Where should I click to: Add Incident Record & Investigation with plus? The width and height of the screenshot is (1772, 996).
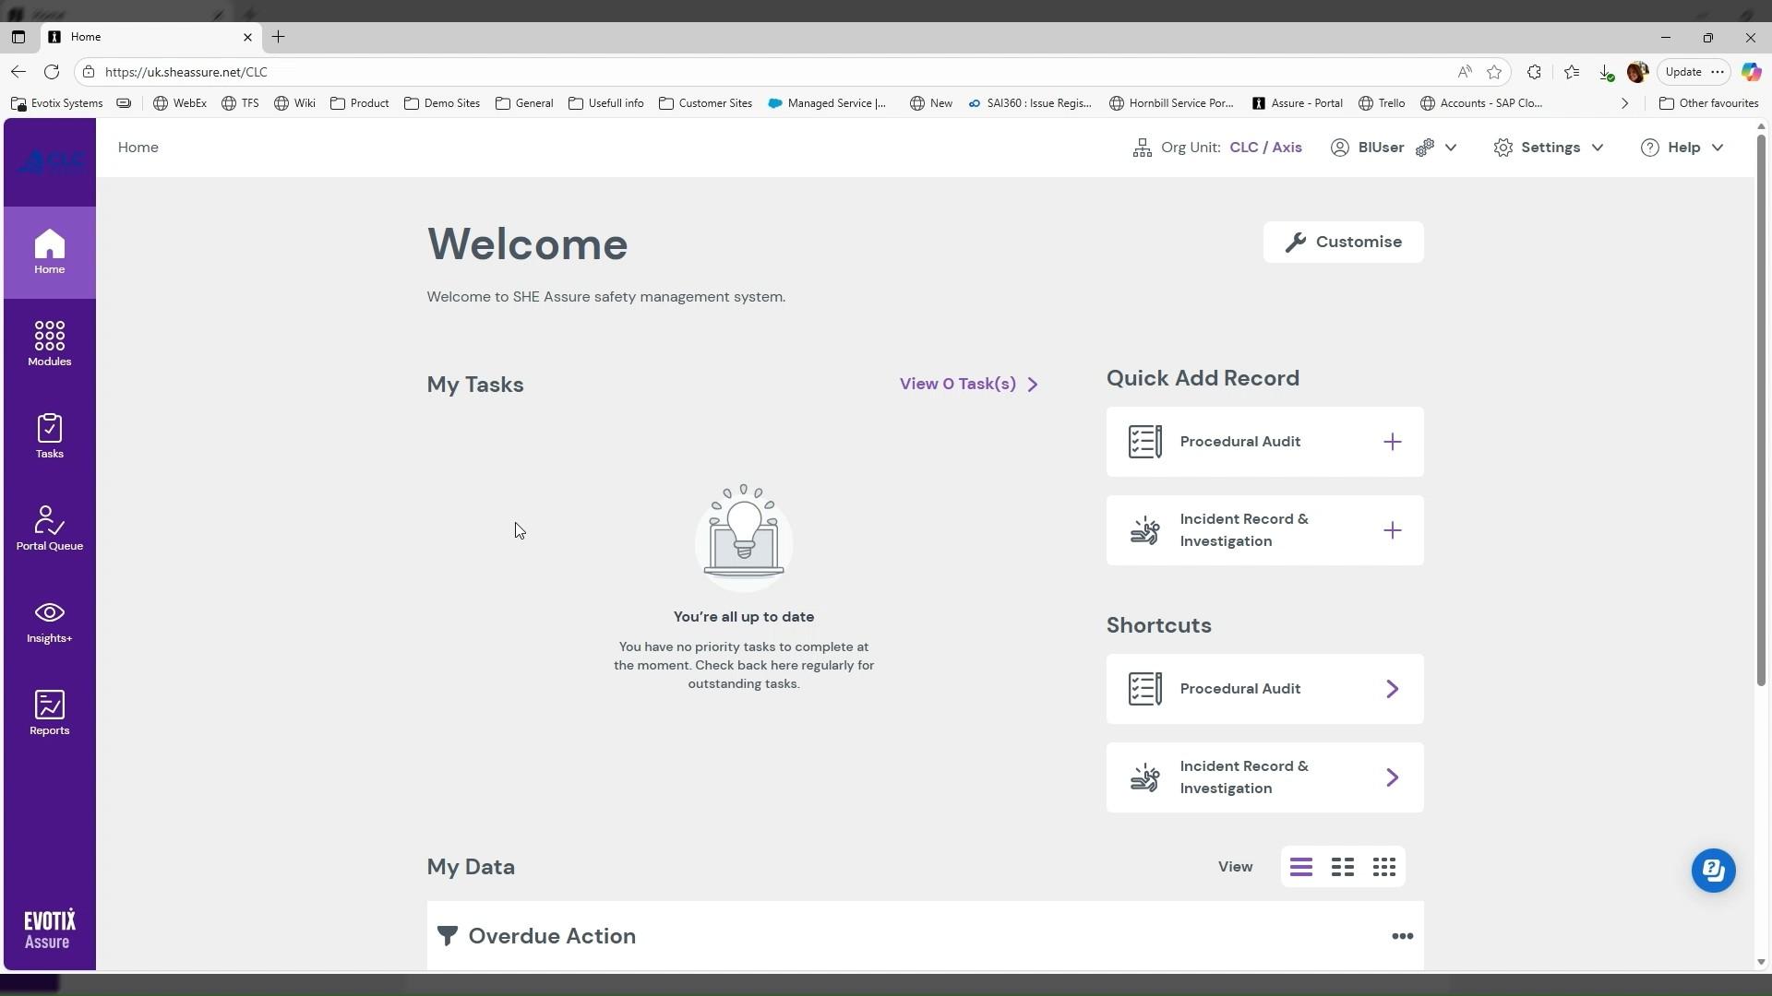[1392, 530]
